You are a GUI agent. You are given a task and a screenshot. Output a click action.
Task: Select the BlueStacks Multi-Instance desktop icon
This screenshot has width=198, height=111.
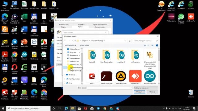(x=24, y=95)
